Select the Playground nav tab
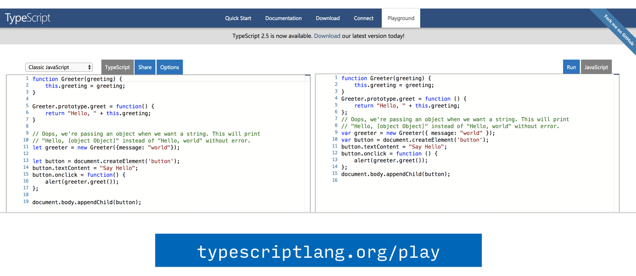The width and height of the screenshot is (636, 276). coord(401,18)
